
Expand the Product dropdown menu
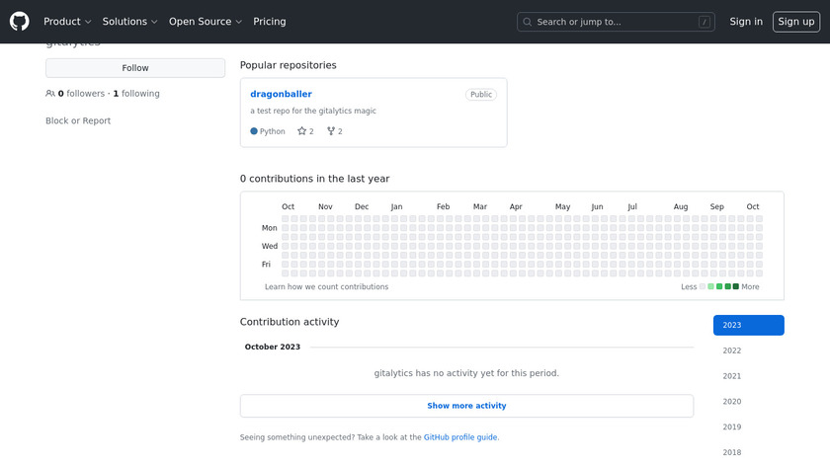coord(67,22)
